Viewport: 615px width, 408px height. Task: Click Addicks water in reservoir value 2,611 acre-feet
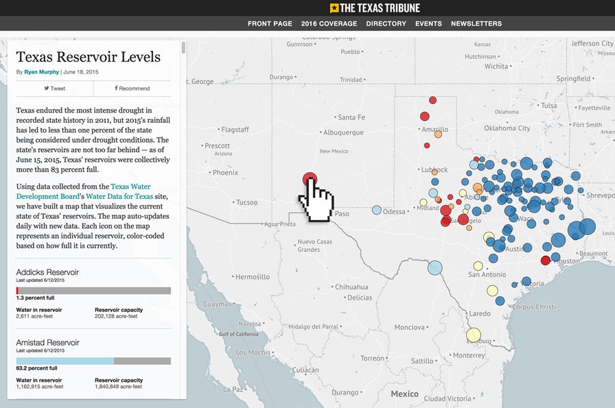click(x=34, y=316)
